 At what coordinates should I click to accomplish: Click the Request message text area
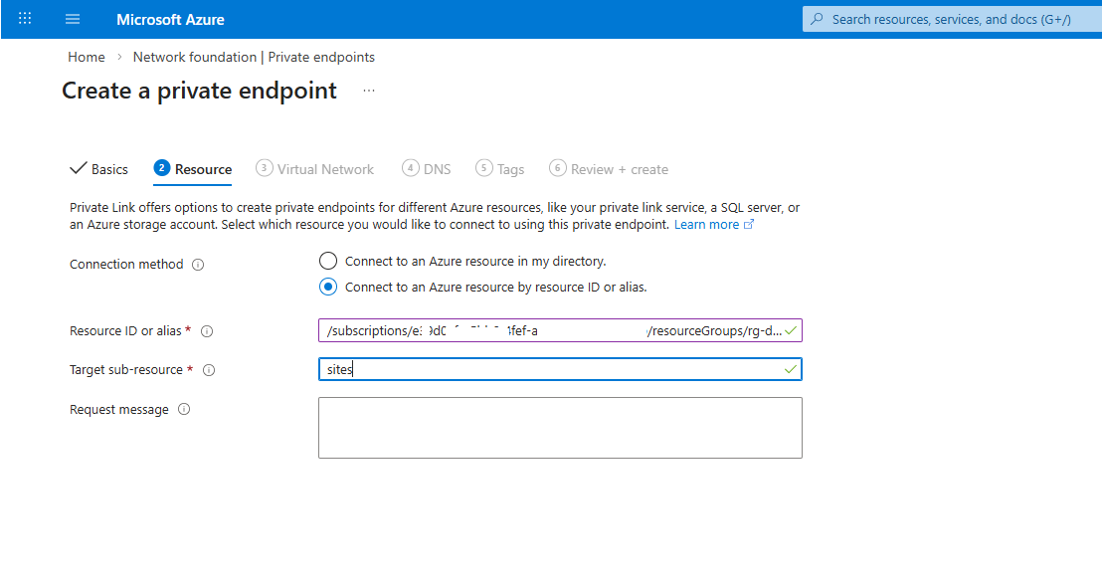560,426
